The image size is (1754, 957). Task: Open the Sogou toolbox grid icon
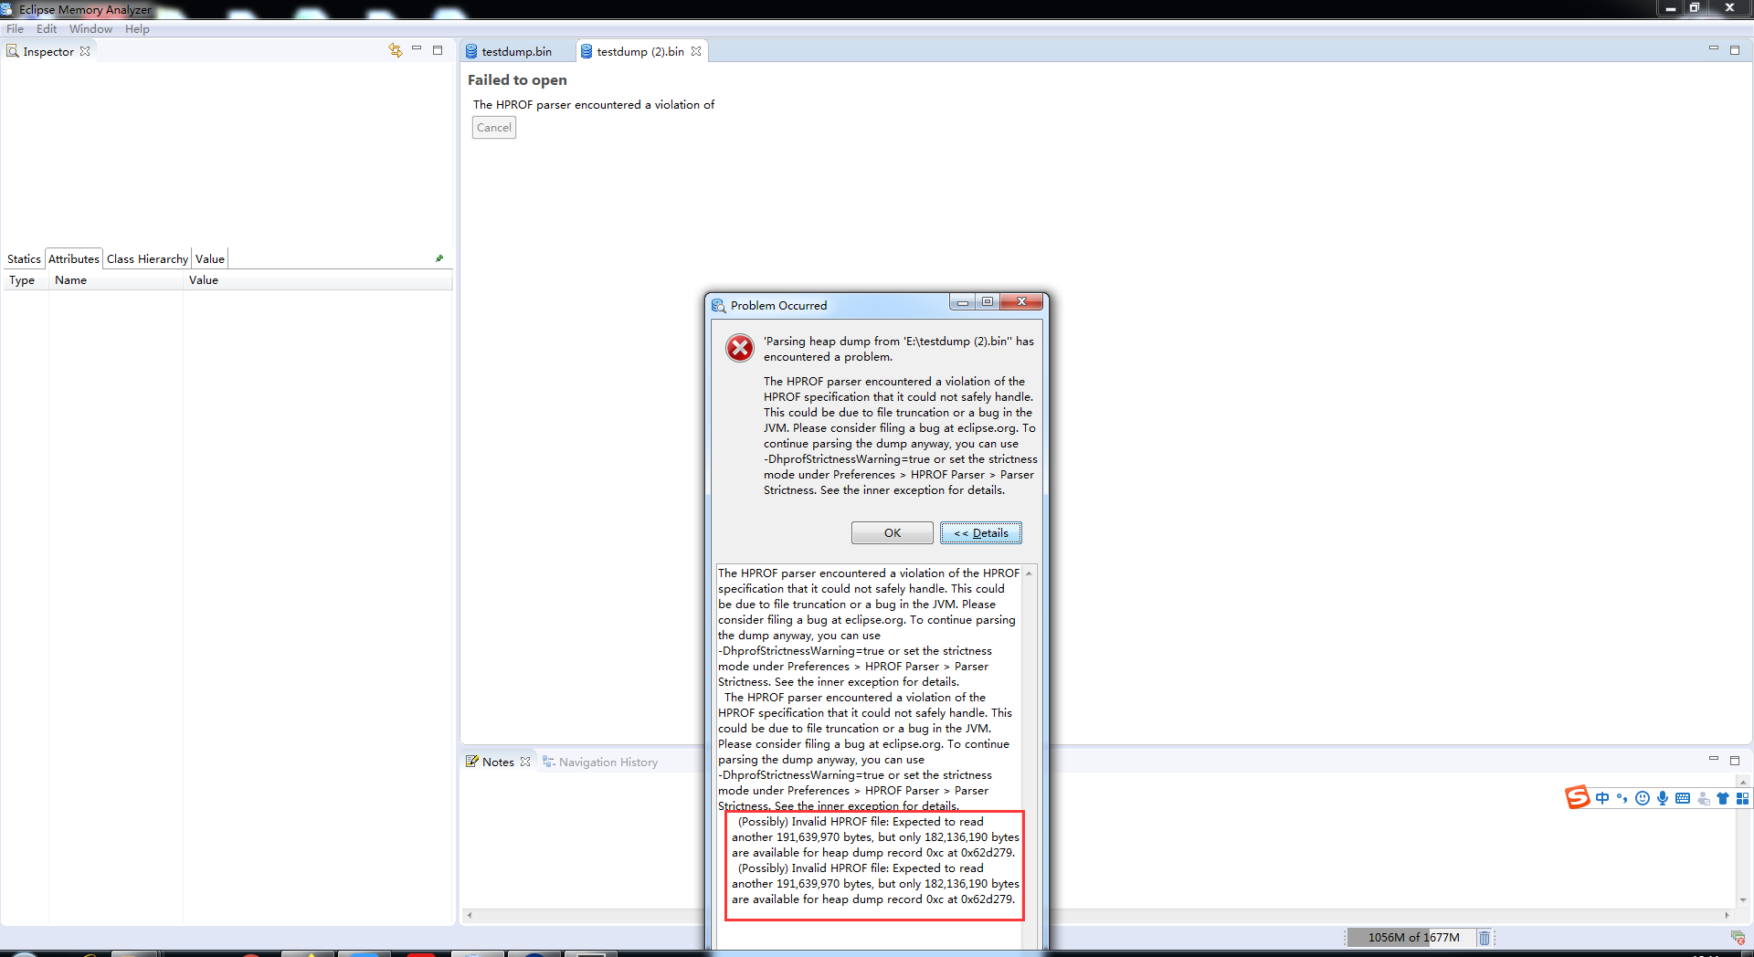point(1743,799)
